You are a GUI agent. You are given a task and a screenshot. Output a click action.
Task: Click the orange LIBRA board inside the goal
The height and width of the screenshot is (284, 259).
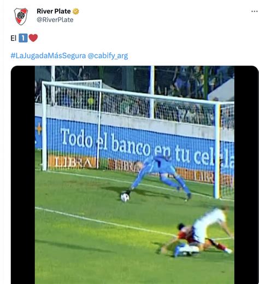(72, 162)
